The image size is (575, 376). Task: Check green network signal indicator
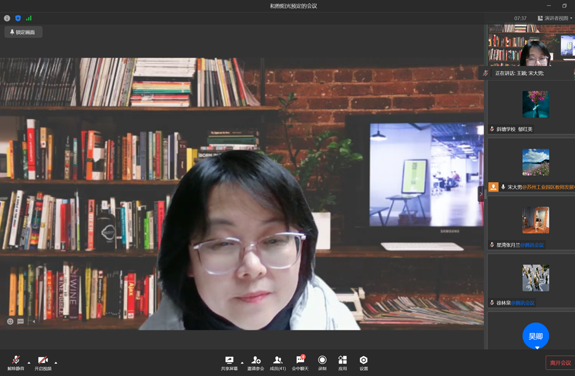point(29,18)
